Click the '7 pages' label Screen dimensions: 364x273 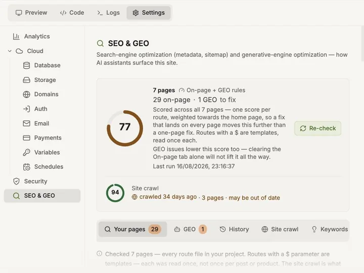(x=164, y=90)
